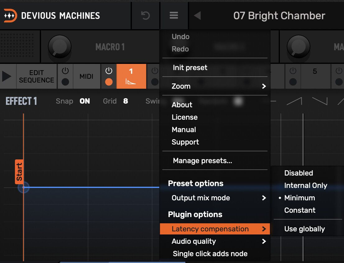The height and width of the screenshot is (263, 344).
Task: Click the EDIT SEQUENCE button
Action: point(36,76)
